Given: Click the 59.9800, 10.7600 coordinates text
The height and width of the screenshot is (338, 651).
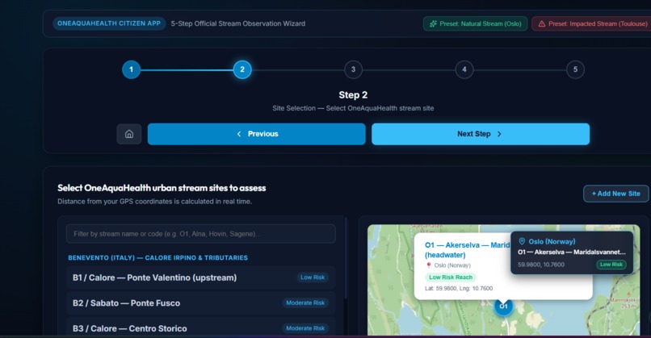Looking at the screenshot, I should tap(540, 265).
